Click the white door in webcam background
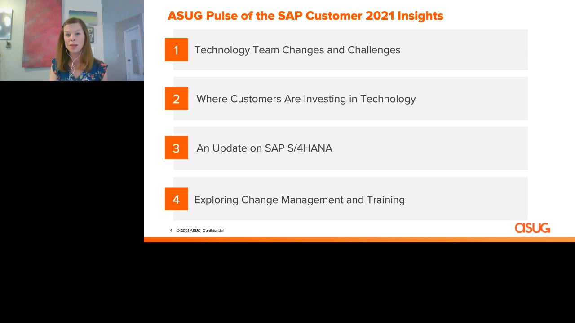 point(133,52)
